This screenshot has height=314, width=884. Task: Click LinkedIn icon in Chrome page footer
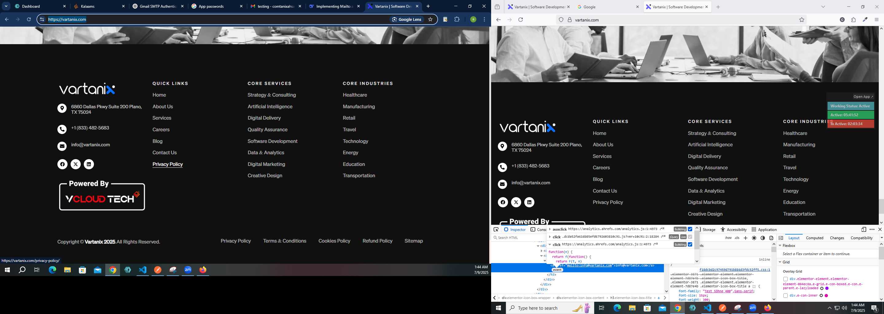(89, 164)
